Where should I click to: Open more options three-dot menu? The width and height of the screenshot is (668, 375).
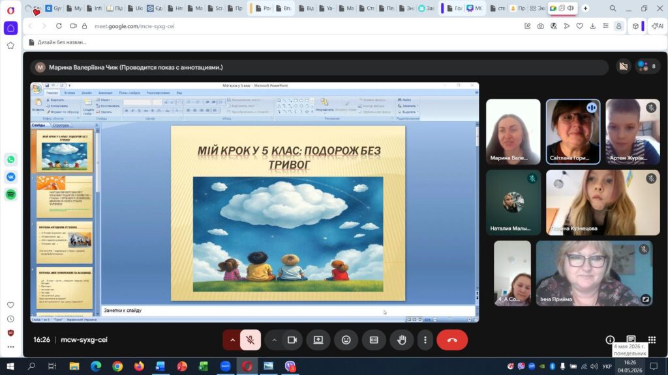click(425, 340)
